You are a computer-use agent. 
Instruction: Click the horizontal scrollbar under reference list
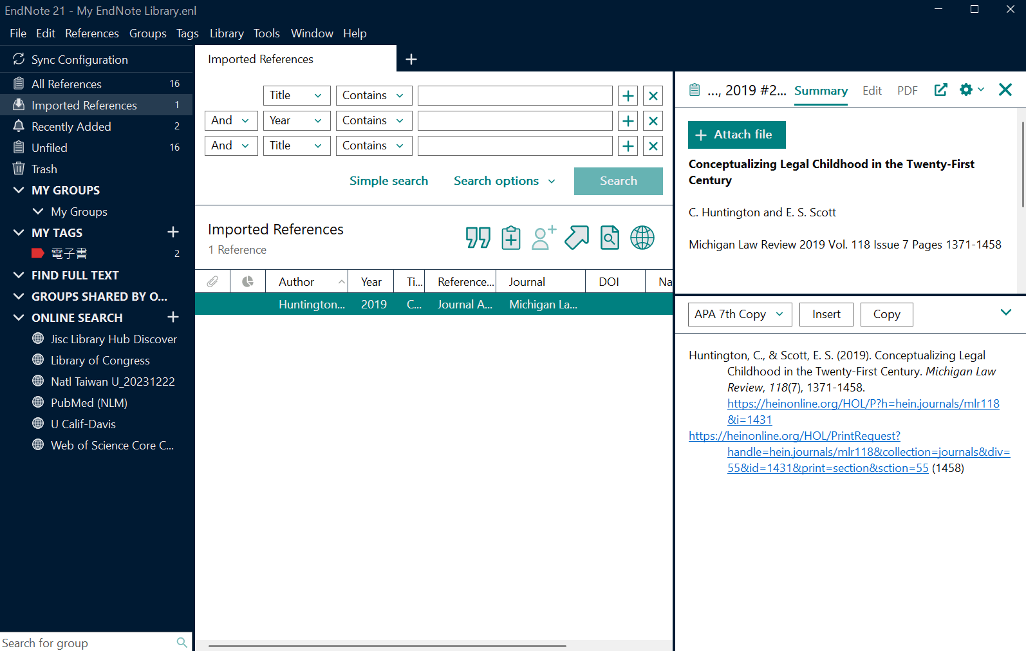[x=387, y=646]
